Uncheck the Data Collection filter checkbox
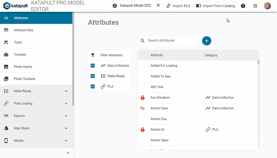Screen dimensions: 277x158 tap(93, 66)
